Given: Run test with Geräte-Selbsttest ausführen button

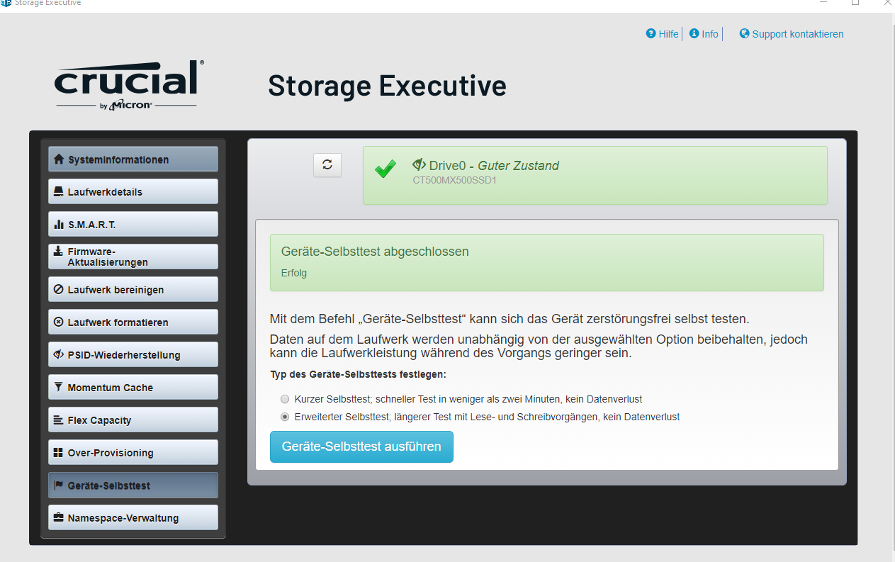Looking at the screenshot, I should point(361,446).
